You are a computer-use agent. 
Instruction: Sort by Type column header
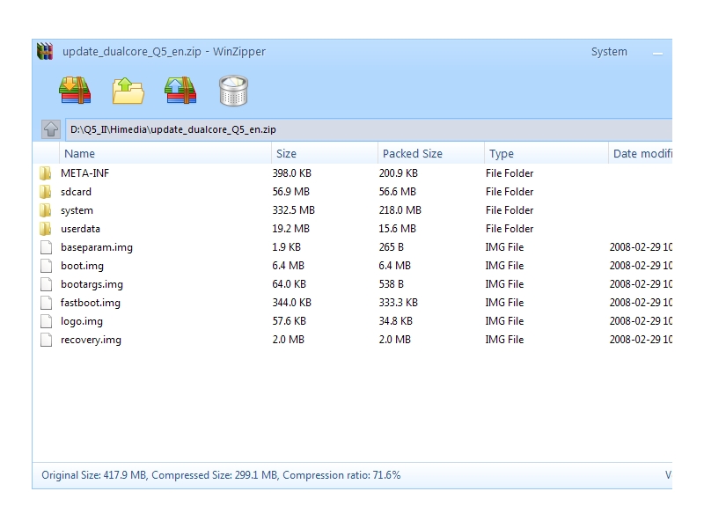(546, 153)
